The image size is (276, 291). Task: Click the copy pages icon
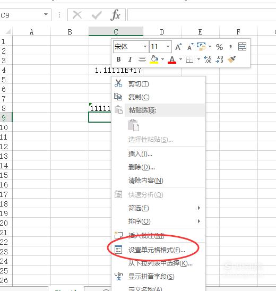[118, 97]
